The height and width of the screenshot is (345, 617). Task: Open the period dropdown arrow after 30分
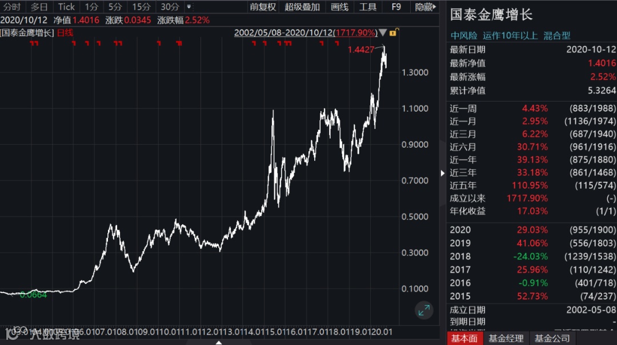(189, 7)
